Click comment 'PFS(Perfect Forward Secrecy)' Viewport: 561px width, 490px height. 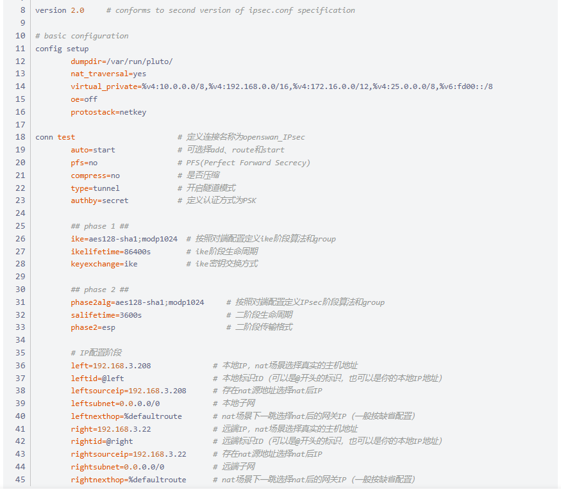[x=248, y=163]
